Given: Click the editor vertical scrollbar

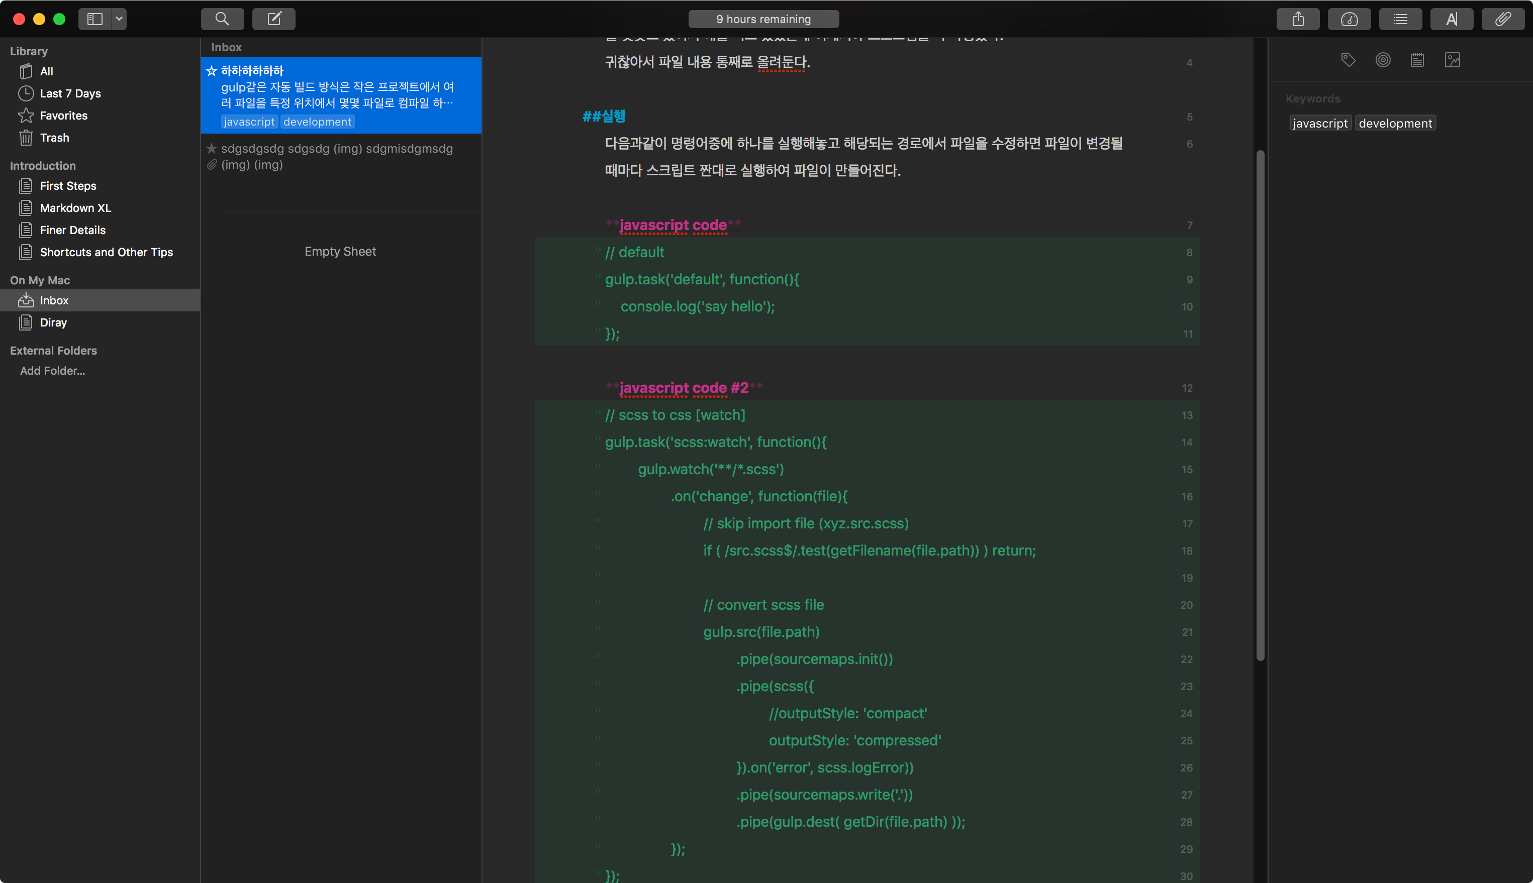Looking at the screenshot, I should (x=1260, y=405).
